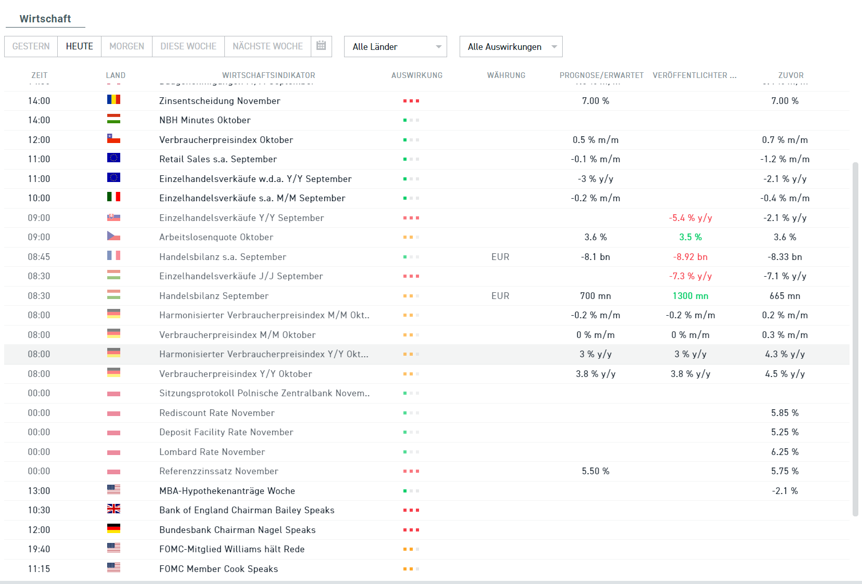Click the Chile flag for Verbraucherpreisindex Oktober

pyautogui.click(x=113, y=139)
